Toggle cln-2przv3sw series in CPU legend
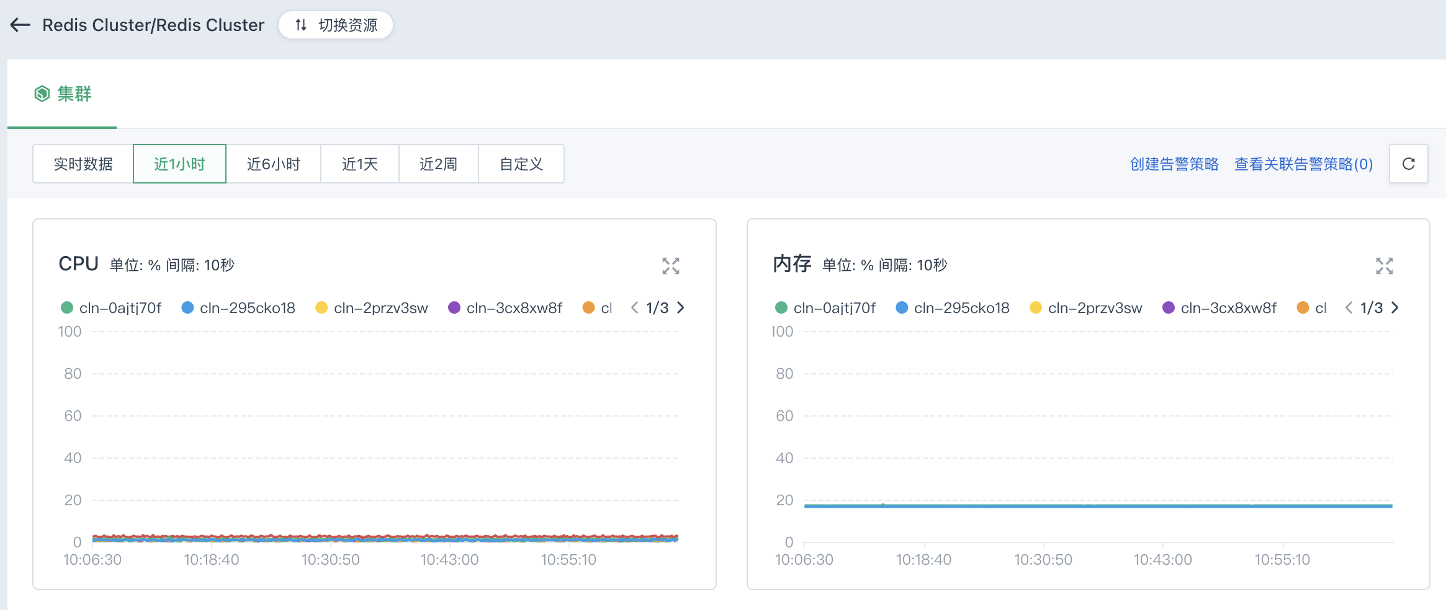Viewport: 1446px width, 610px height. [372, 308]
